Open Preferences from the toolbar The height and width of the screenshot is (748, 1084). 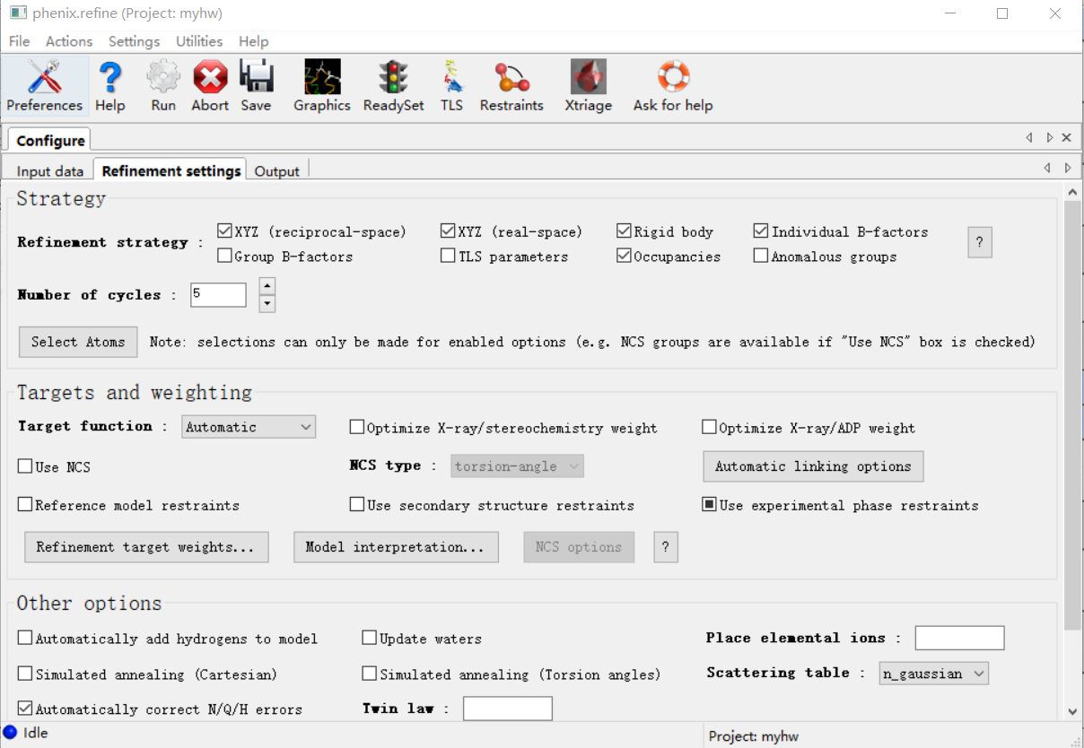click(x=44, y=86)
